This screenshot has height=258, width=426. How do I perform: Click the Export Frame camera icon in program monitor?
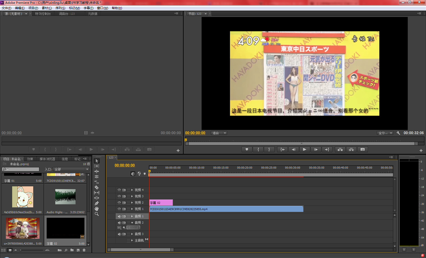point(363,150)
